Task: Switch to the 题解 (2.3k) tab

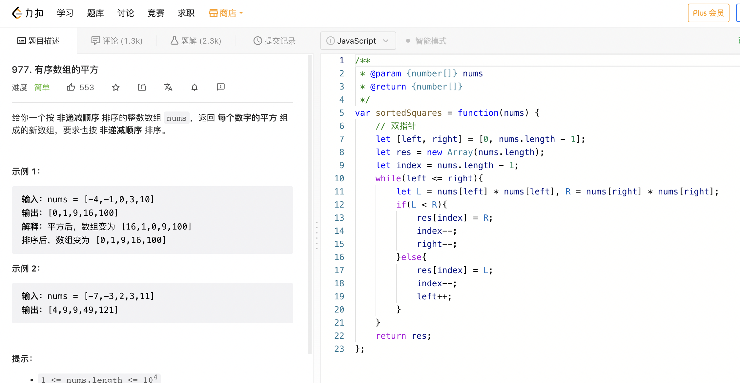Action: point(196,41)
